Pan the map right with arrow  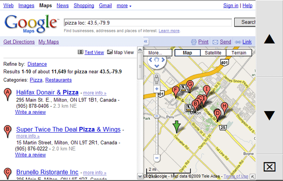163,60
